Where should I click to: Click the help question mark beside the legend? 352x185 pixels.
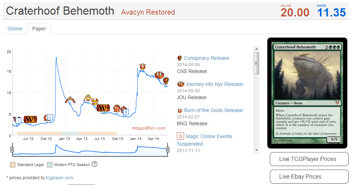[x=94, y=164]
